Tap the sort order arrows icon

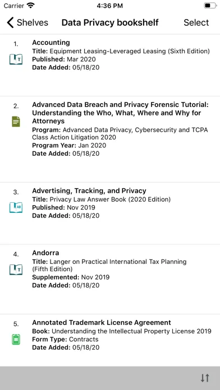coord(205,378)
